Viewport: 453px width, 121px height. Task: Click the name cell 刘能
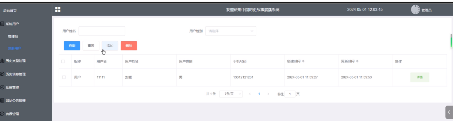[128, 77]
